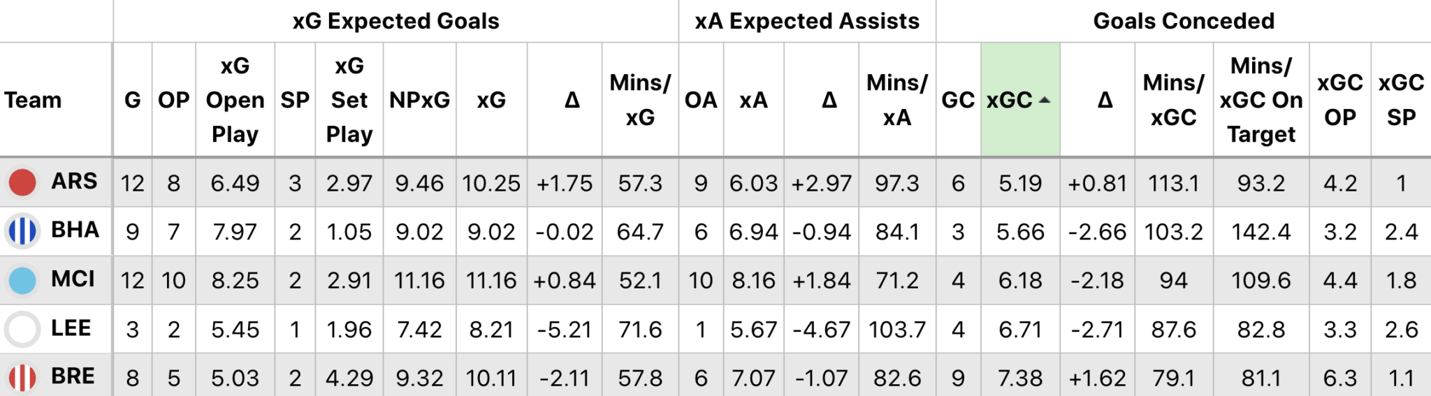
Task: Click the Team column header
Action: 33,100
